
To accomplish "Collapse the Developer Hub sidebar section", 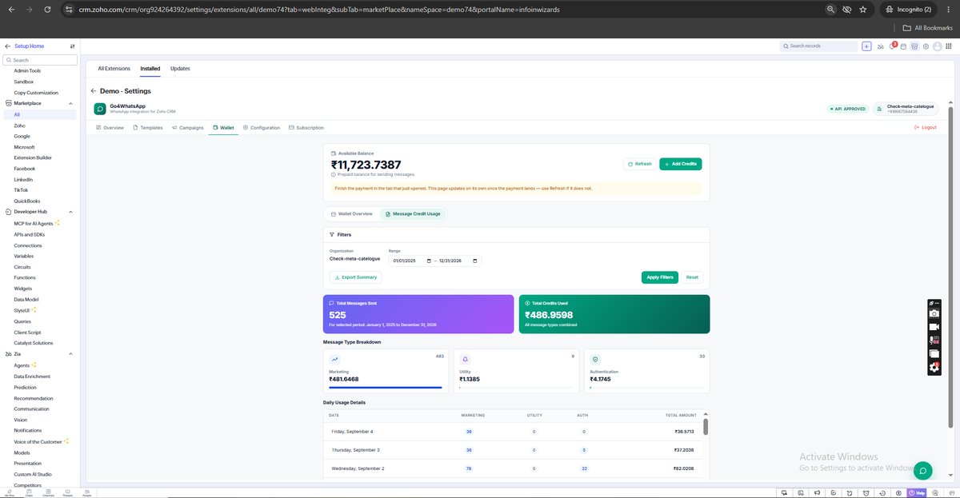I will pyautogui.click(x=70, y=212).
